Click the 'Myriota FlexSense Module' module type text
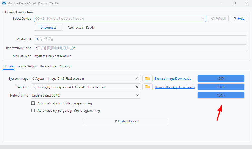 [x=53, y=56]
